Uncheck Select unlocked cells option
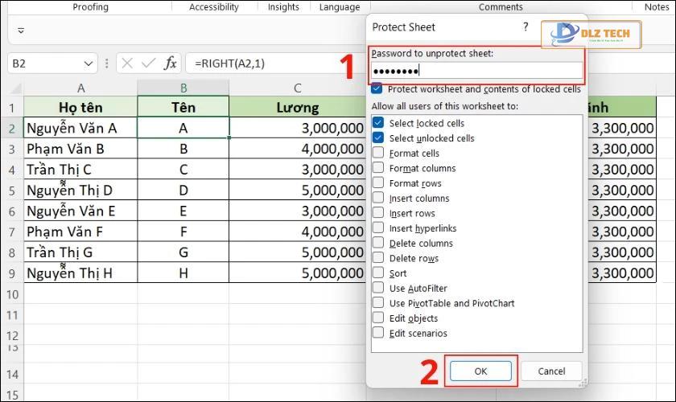Image resolution: width=676 pixels, height=402 pixels. (378, 137)
